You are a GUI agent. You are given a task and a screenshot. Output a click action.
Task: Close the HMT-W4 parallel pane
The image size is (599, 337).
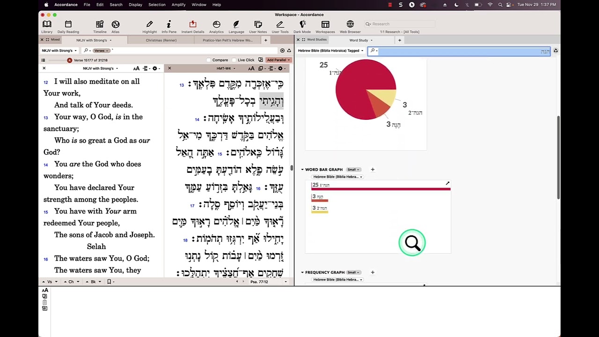(169, 68)
